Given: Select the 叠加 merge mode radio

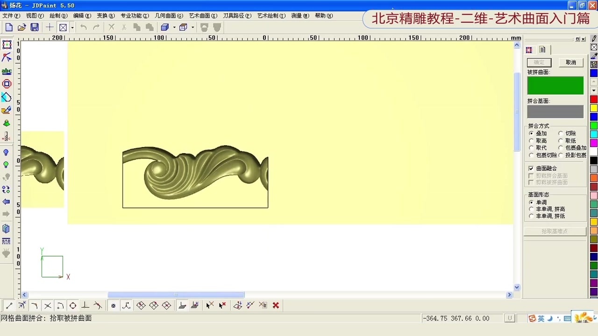Looking at the screenshot, I should [531, 133].
